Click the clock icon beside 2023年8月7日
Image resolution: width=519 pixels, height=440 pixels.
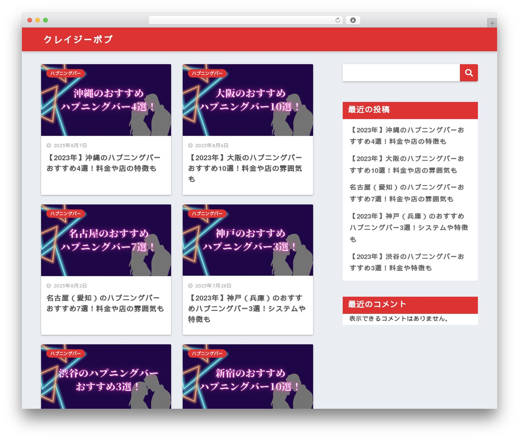49,145
